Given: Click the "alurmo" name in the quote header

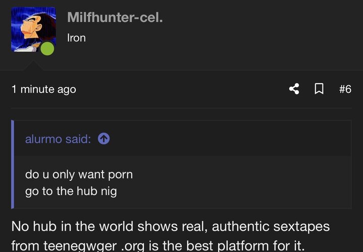Looking at the screenshot, I should coord(43,139).
